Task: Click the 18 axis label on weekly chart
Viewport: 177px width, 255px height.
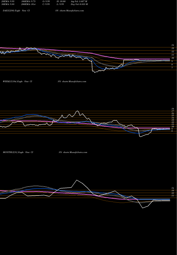Action: 173,109
